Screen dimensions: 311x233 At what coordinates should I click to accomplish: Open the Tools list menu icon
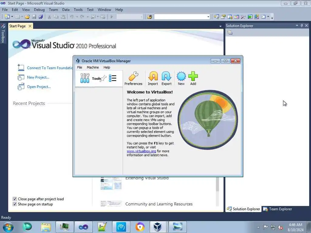pyautogui.click(x=113, y=78)
